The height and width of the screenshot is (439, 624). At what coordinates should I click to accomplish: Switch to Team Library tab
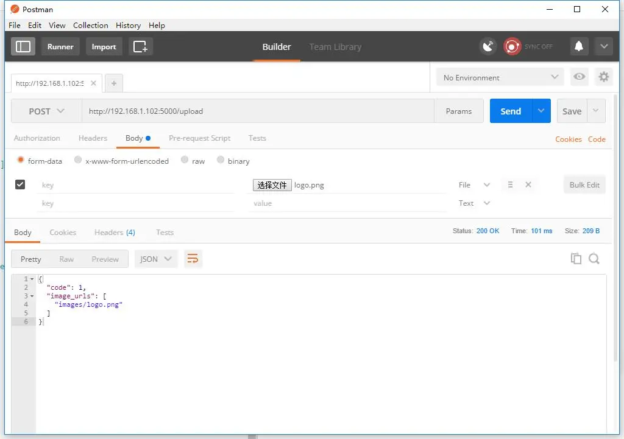point(336,47)
